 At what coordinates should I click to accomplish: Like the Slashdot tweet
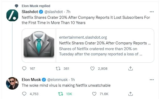tap(92, 68)
